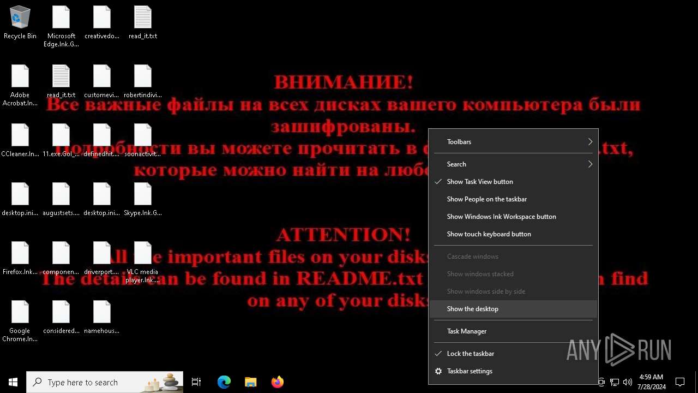The height and width of the screenshot is (393, 698).
Task: Select read_it.txt beside the Adobe Acrobat file
Action: point(61,82)
